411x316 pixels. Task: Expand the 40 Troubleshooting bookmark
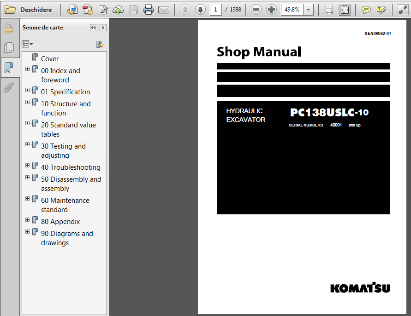click(27, 166)
